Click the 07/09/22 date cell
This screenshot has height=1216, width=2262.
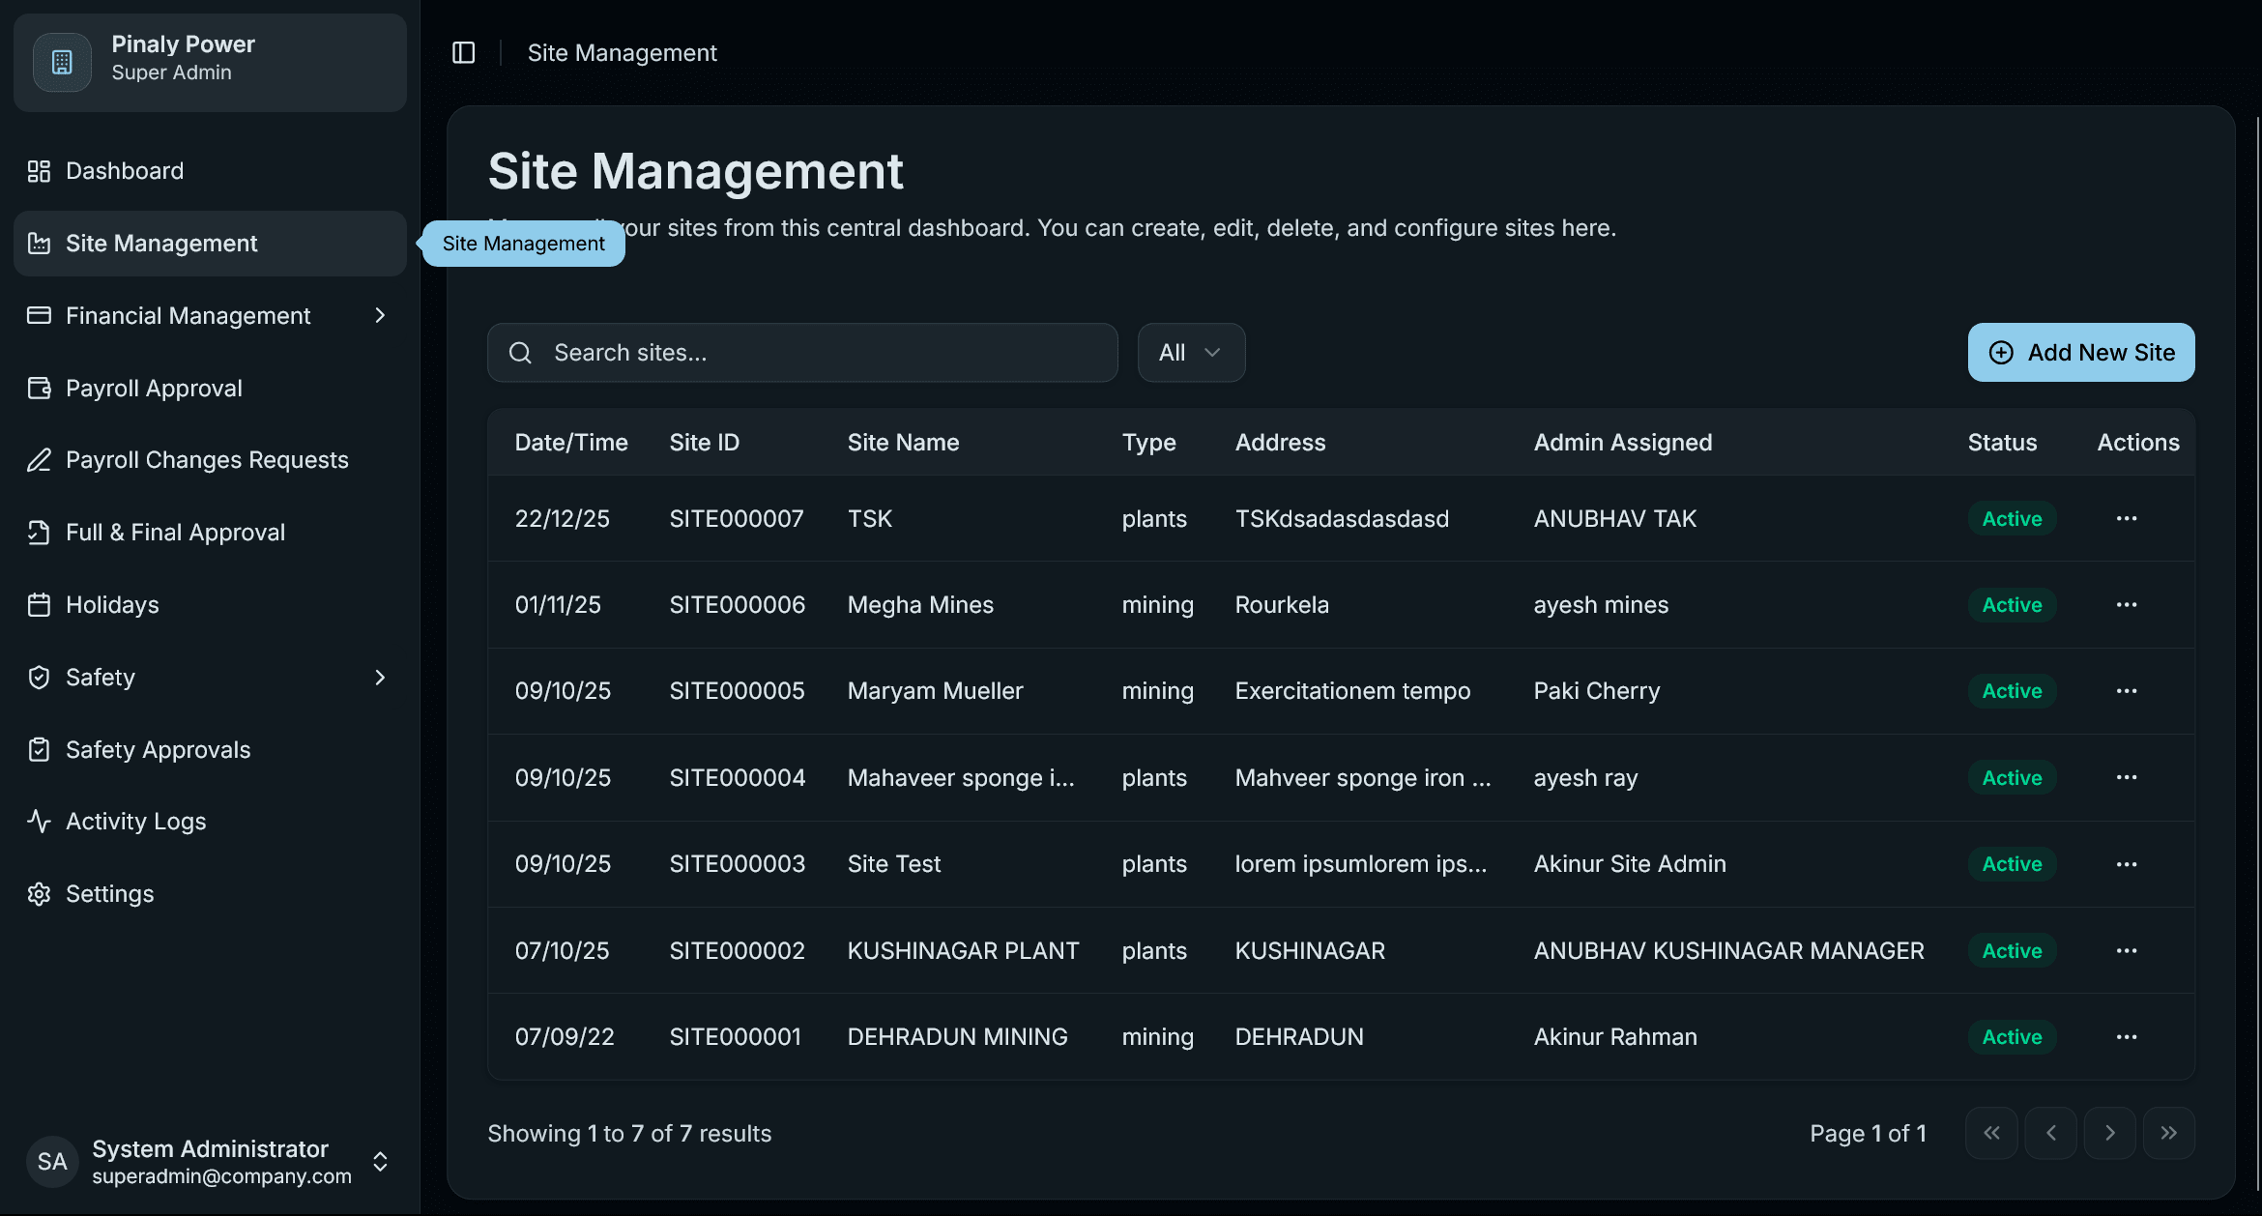pyautogui.click(x=565, y=1037)
